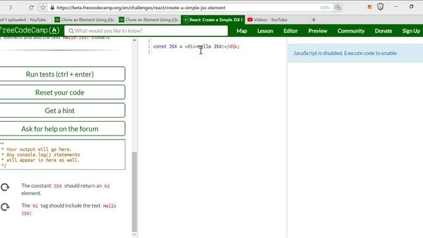Click code line 'const JSX = <div>Hello JSX!</div>;'
Image resolution: width=423 pixels, height=238 pixels.
point(196,46)
